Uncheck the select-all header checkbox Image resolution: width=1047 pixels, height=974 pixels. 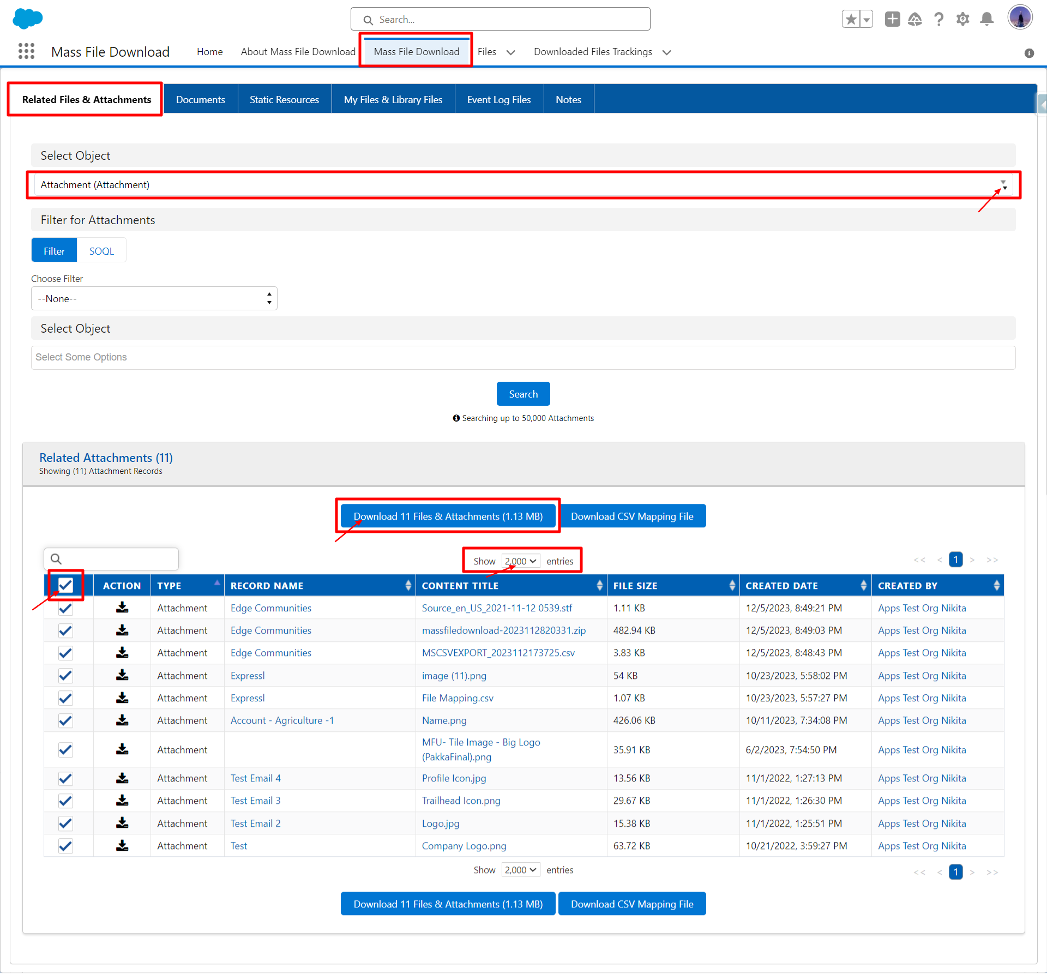click(65, 585)
